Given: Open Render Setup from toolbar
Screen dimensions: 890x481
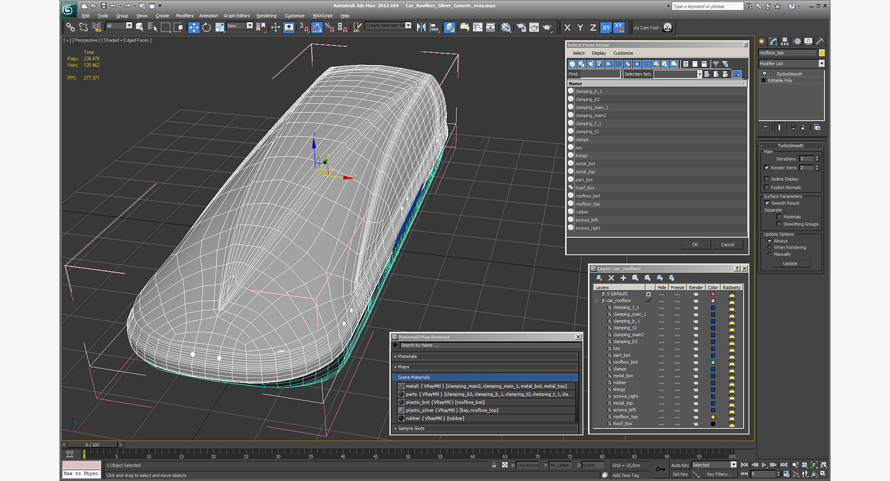Looking at the screenshot, I should pos(520,27).
